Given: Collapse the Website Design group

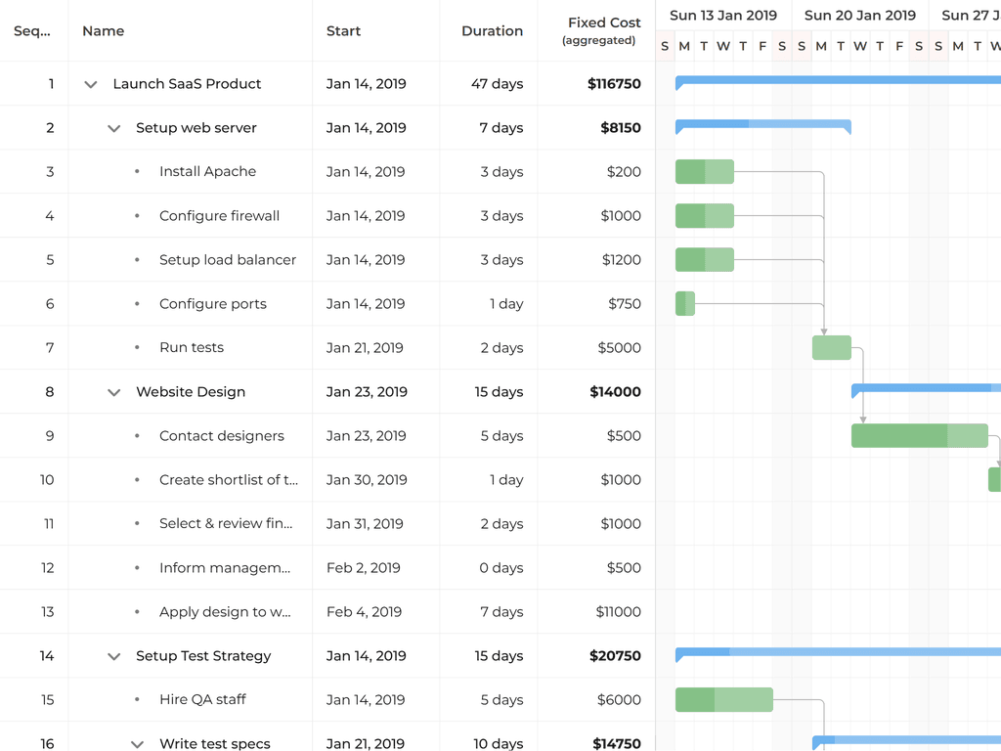Looking at the screenshot, I should tap(113, 391).
